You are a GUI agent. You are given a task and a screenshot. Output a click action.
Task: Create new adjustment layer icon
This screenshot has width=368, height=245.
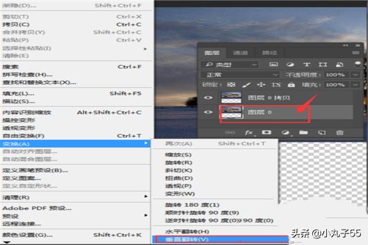pos(285,133)
